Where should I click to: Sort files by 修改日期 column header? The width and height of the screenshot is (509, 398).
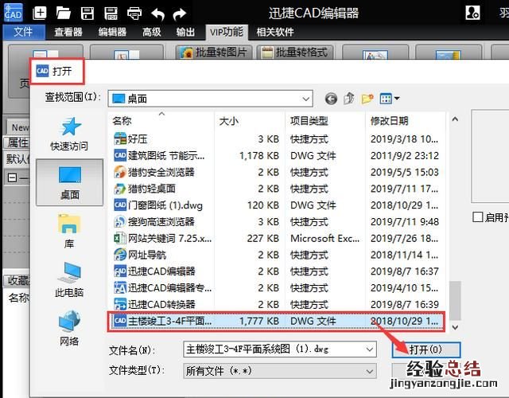(406, 121)
